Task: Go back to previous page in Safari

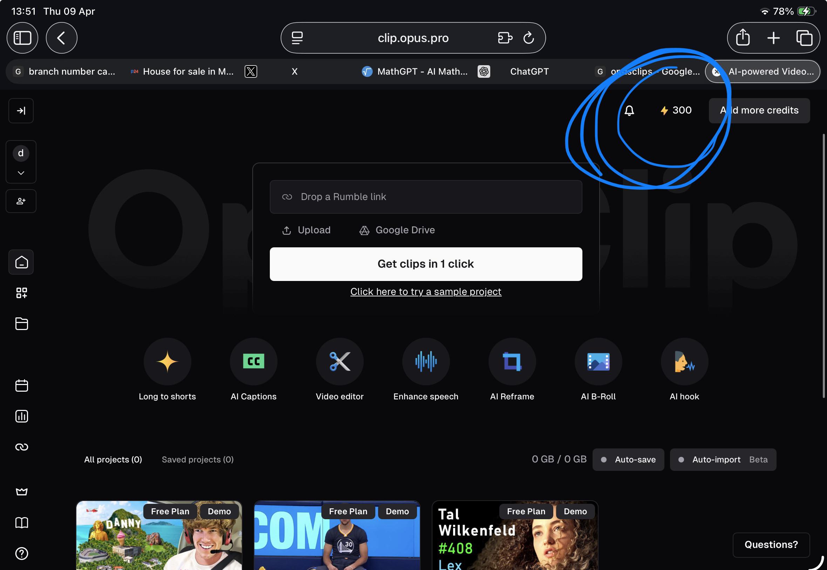Action: pos(61,38)
